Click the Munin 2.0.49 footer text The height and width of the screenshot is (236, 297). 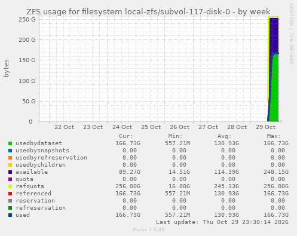(149, 229)
